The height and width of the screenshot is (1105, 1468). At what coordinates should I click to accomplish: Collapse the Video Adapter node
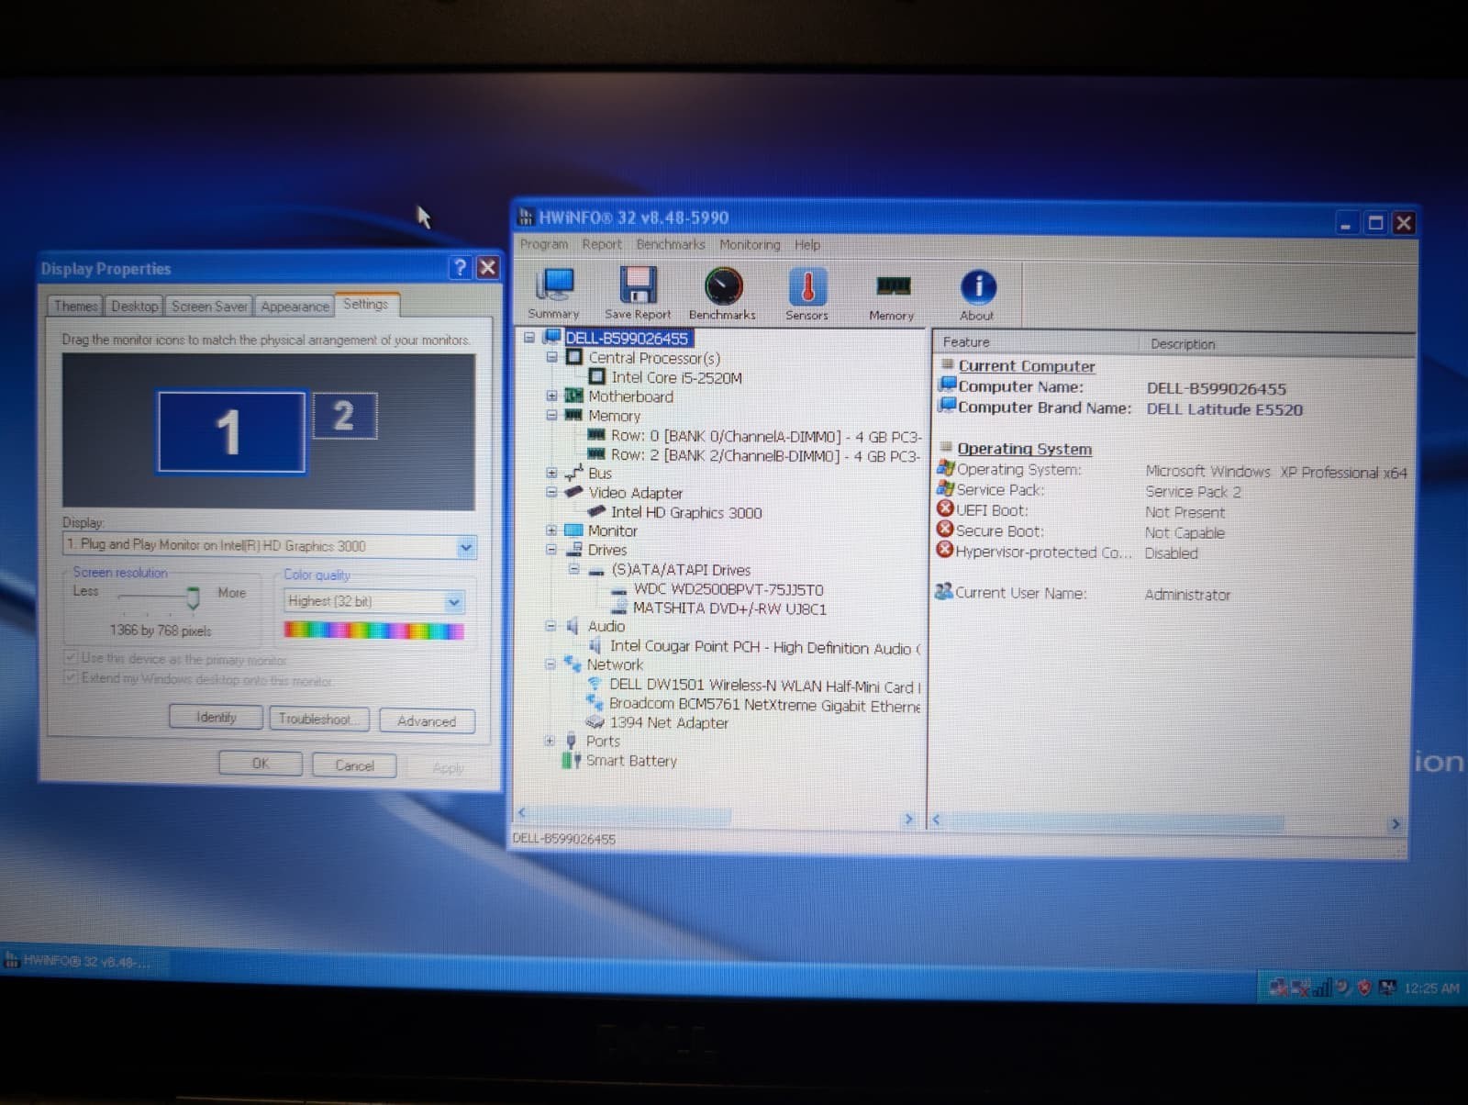click(551, 493)
